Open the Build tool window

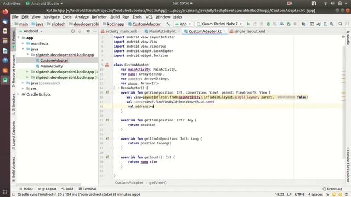coord(67,189)
